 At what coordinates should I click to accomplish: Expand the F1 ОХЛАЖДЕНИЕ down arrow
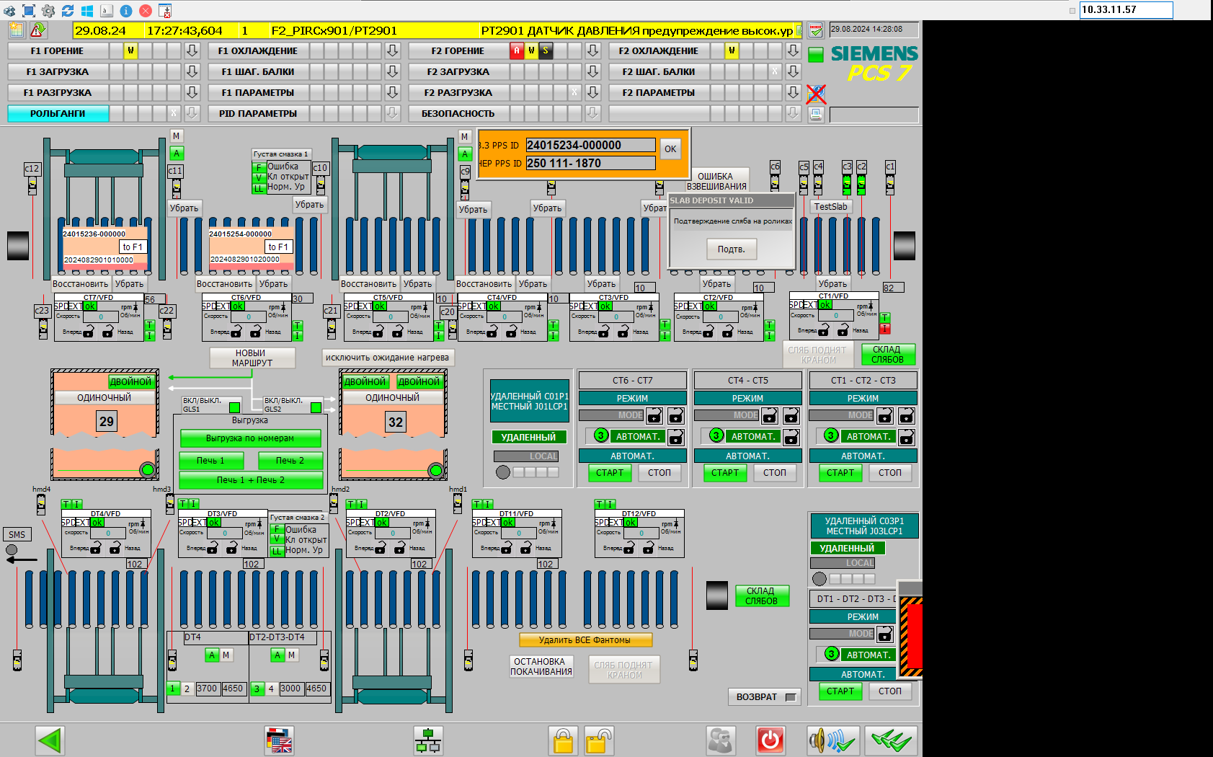pyautogui.click(x=392, y=50)
